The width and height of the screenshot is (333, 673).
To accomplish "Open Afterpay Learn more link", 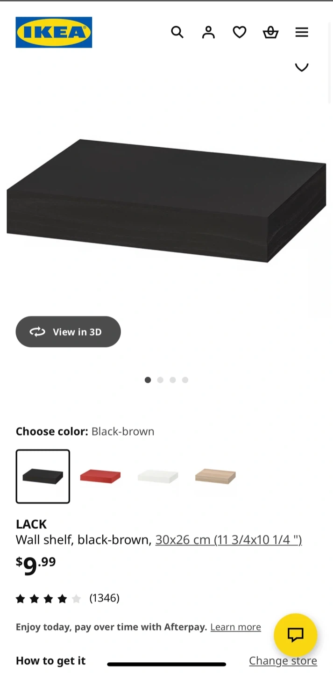I will coord(235,627).
